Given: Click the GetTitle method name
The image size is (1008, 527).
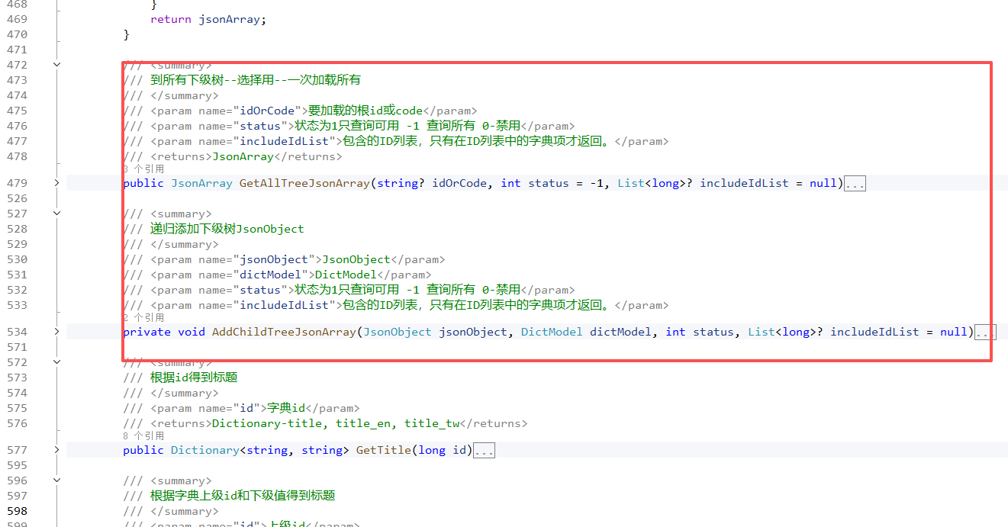Looking at the screenshot, I should pos(383,450).
